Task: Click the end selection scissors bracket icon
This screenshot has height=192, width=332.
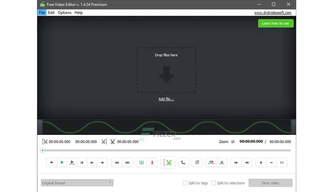Action: pos(104,142)
